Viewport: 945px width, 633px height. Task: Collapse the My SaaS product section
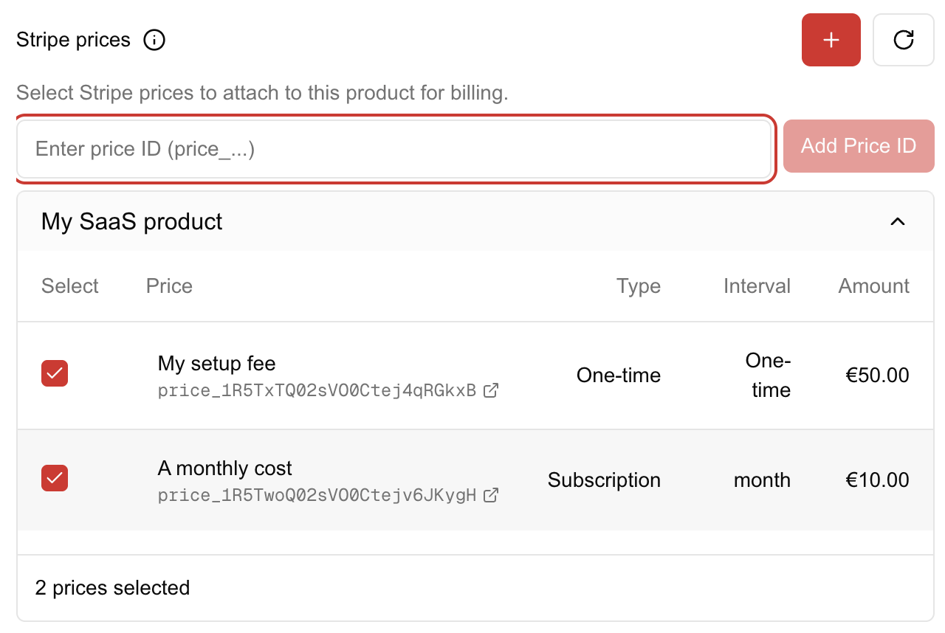[897, 221]
